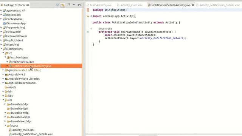Select appcompat_v7 project icon

click(x=4, y=11)
